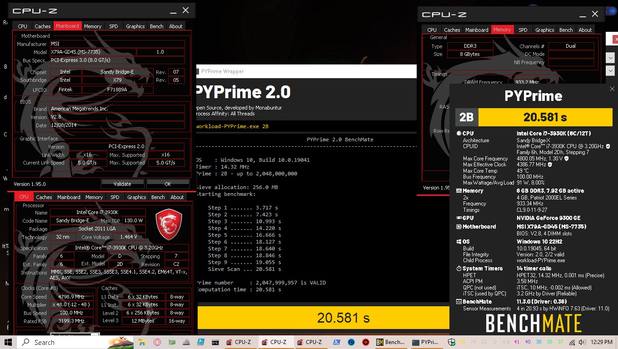Viewport: 618px width, 349px height.
Task: Select Caches tab in the bottom-left CPU-Z window
Action: (x=44, y=197)
